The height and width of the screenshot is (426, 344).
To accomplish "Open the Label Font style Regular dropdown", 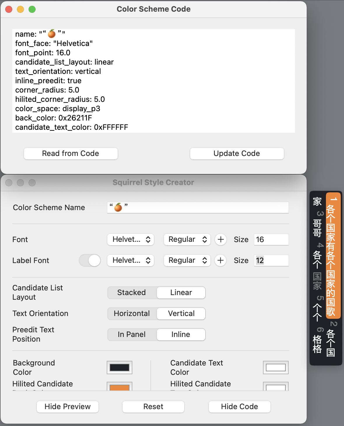I will pyautogui.click(x=187, y=260).
